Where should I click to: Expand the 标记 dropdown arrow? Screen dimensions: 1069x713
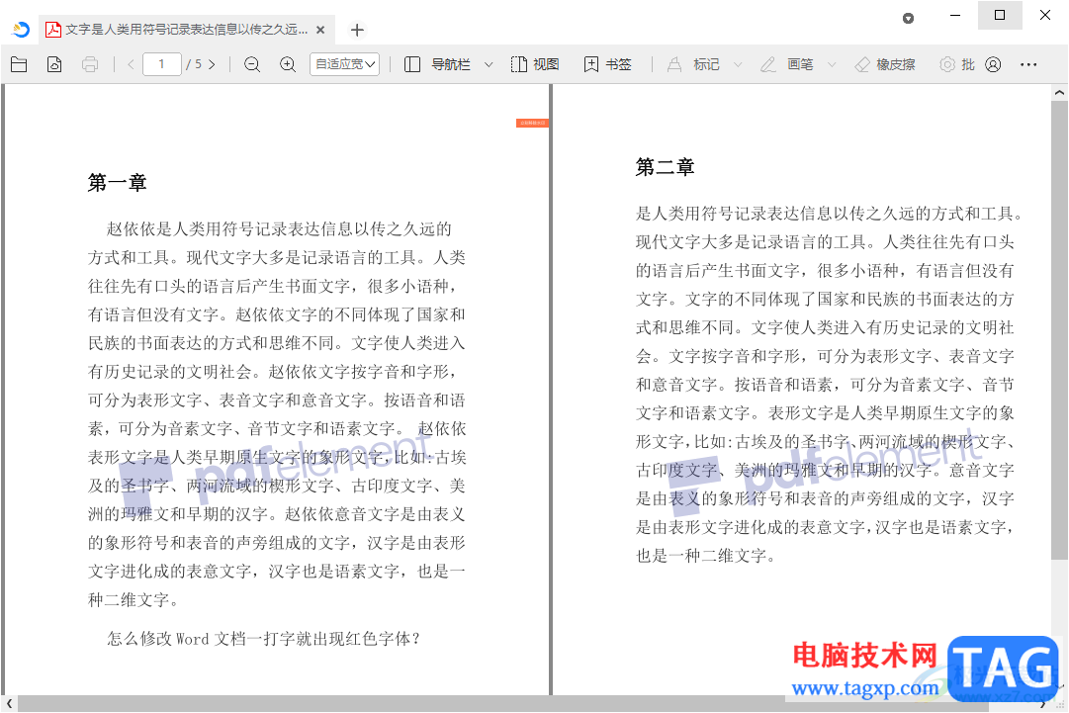coord(738,64)
